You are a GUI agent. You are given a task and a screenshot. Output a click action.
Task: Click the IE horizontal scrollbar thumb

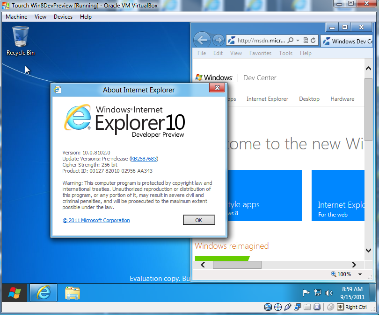[237, 265]
